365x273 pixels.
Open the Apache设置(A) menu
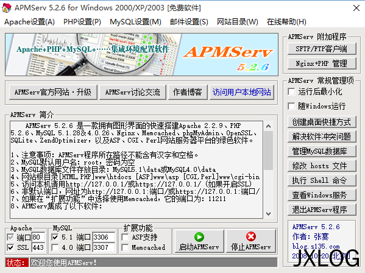click(x=29, y=22)
